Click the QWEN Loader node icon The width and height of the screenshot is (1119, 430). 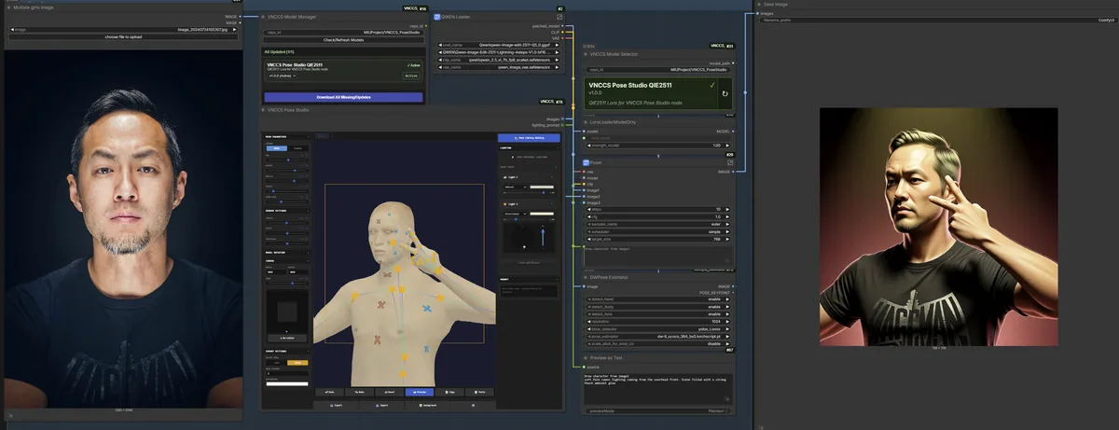(437, 17)
